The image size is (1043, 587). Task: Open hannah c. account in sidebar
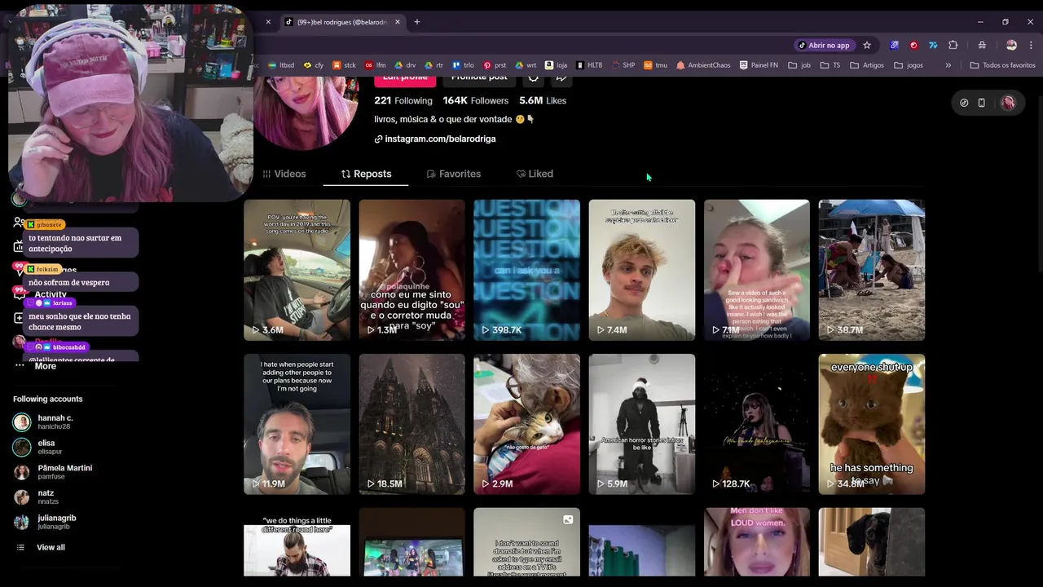54,421
